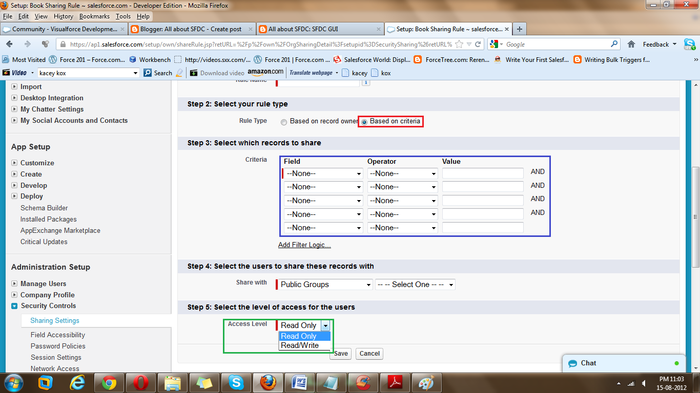Click the Translate webpage toolbar icon
The image size is (700, 393).
click(x=310, y=73)
